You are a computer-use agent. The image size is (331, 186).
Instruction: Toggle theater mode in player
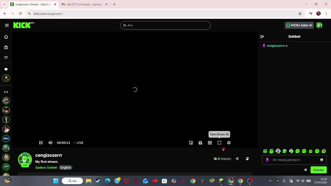tap(210, 143)
